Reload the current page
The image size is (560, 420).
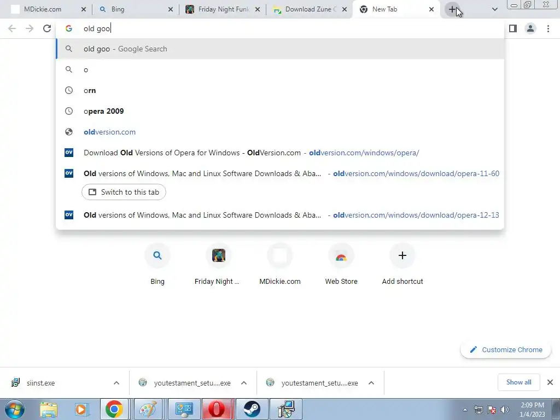47,28
